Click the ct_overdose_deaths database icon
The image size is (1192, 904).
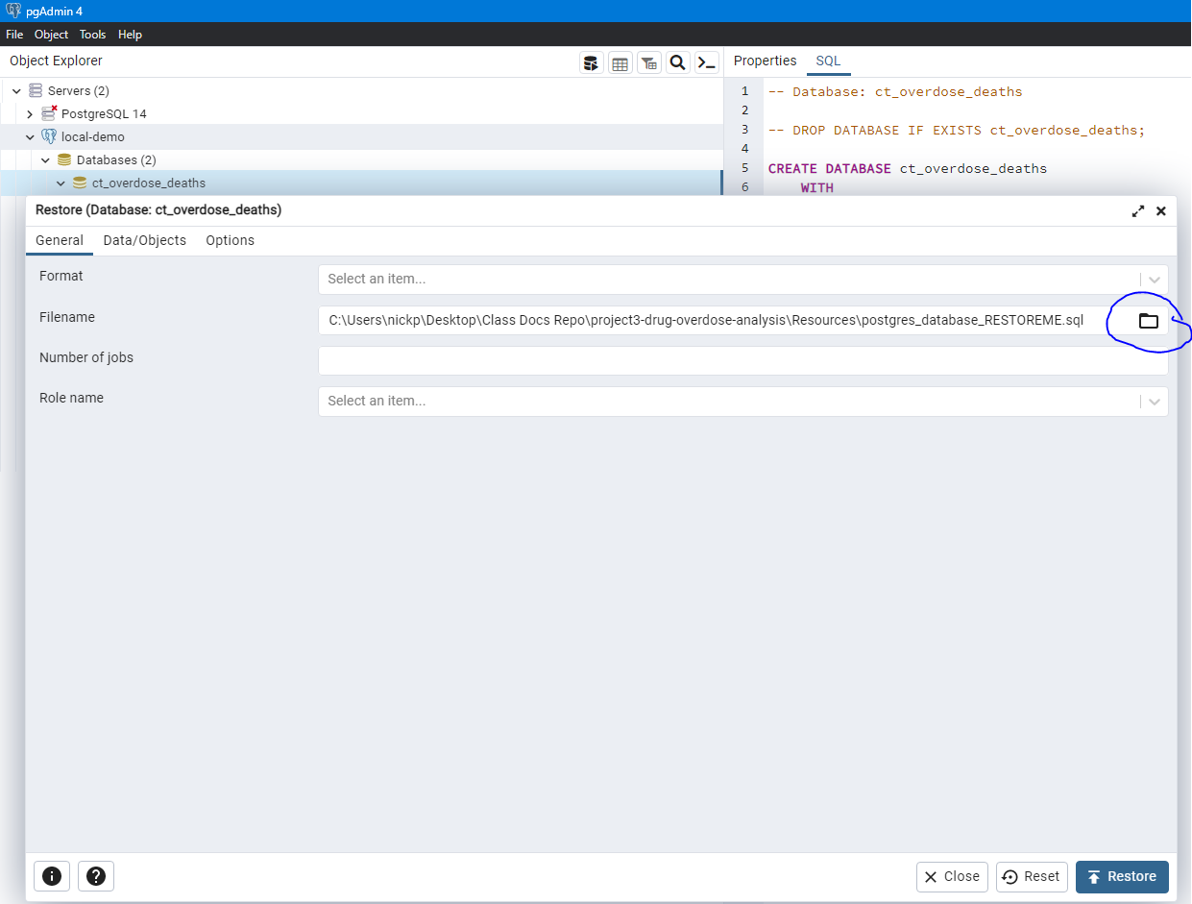point(80,183)
